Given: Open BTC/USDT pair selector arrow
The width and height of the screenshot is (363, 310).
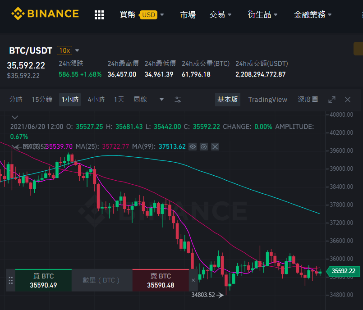Looking at the screenshot, I should tap(77, 50).
